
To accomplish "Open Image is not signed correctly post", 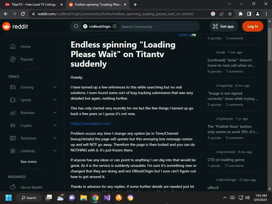I will (x=233, y=96).
